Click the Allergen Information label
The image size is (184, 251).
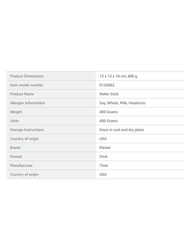[27, 103]
